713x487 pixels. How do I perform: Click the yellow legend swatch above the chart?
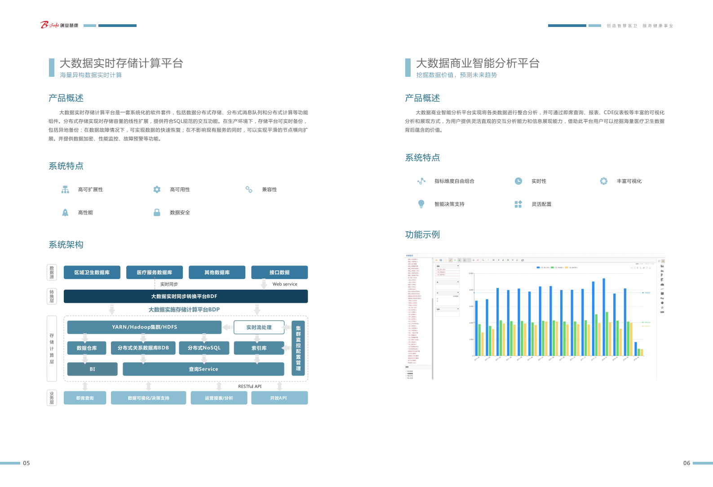tap(567, 267)
